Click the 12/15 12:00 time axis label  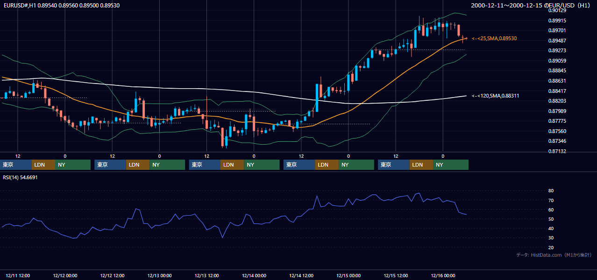pos(395,275)
